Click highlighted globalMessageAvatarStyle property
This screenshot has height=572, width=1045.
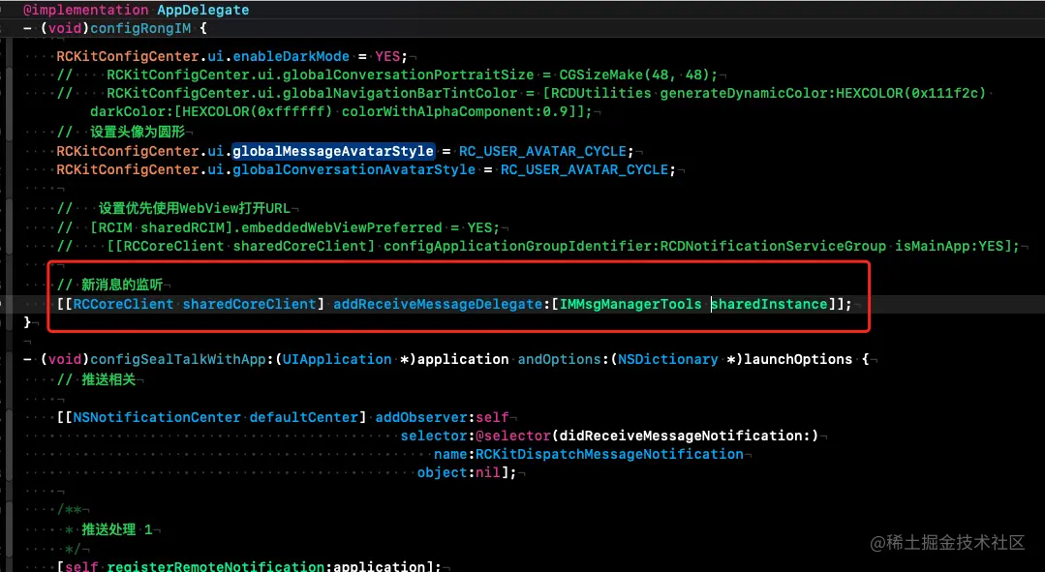[333, 151]
